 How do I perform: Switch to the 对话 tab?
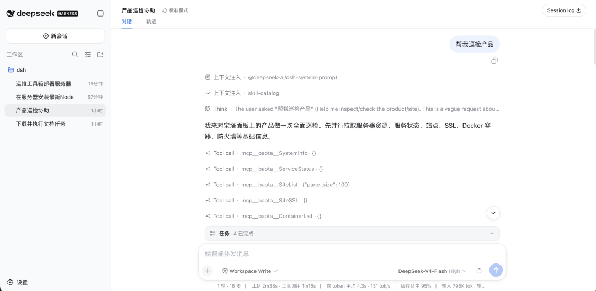pyautogui.click(x=126, y=21)
